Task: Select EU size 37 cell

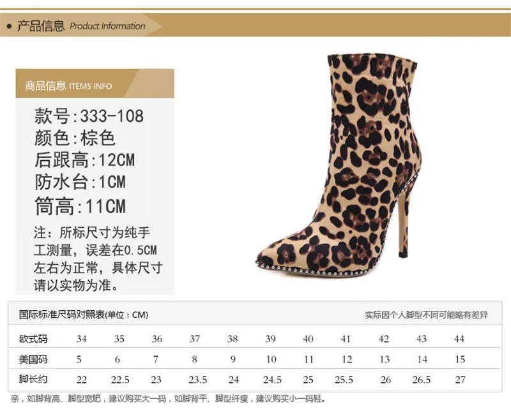Action: [195, 339]
